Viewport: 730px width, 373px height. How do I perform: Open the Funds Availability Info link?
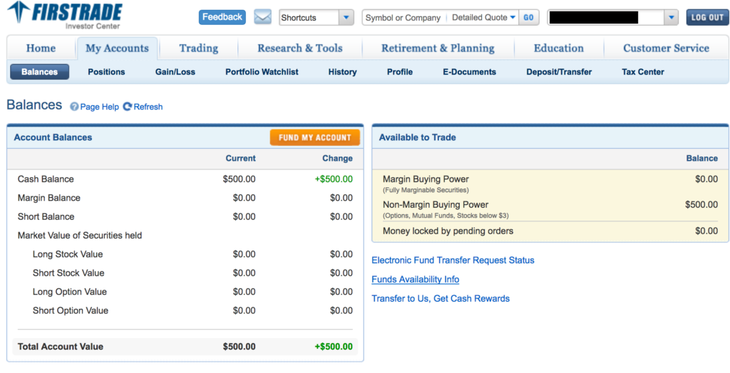click(x=415, y=280)
